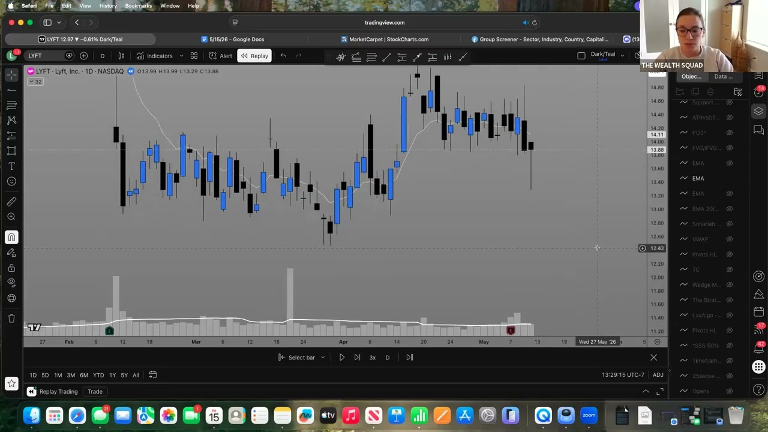Image resolution: width=768 pixels, height=432 pixels.
Task: Undo the last chart action
Action: tap(283, 56)
